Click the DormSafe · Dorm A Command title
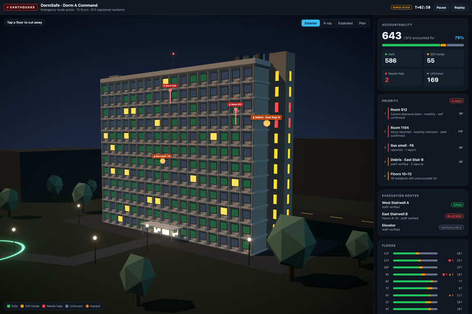 (69, 5)
